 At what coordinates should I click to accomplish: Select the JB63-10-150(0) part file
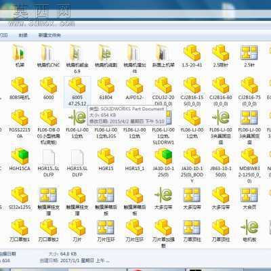pos(221,162)
